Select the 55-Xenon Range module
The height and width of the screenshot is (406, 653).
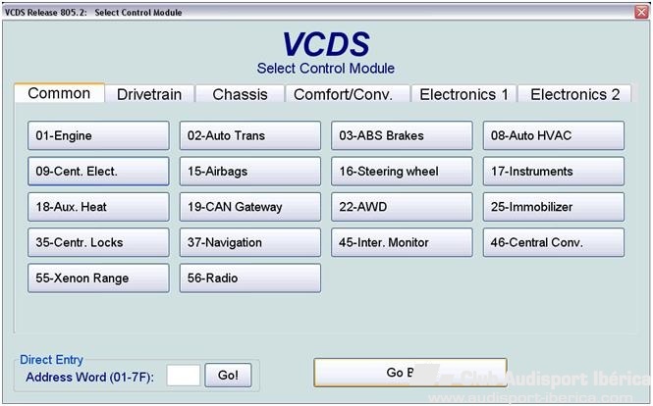(x=98, y=278)
